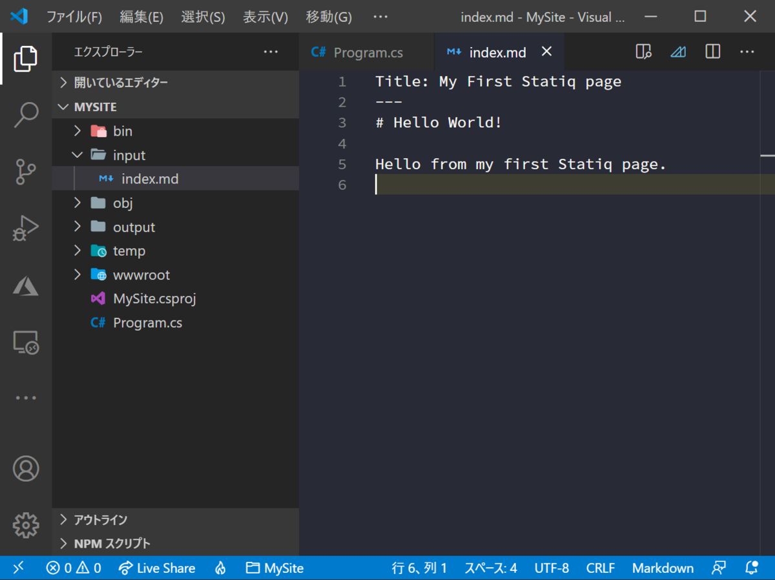
Task: Open the Source Control view icon
Action: [26, 172]
